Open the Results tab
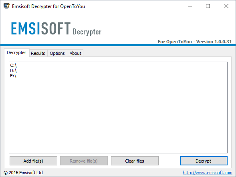The height and width of the screenshot is (177, 236). [x=38, y=53]
